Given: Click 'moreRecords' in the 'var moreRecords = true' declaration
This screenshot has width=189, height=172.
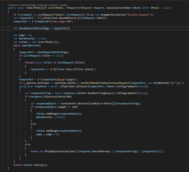Looking at the screenshot, I should pyautogui.click(x=27, y=39).
